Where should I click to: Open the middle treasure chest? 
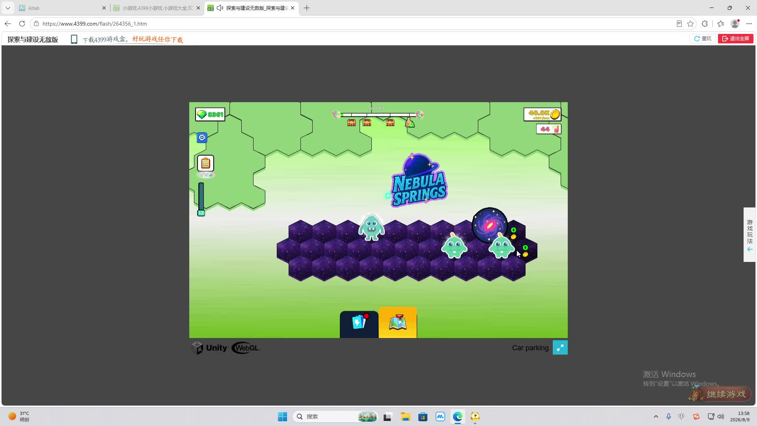pyautogui.click(x=367, y=123)
